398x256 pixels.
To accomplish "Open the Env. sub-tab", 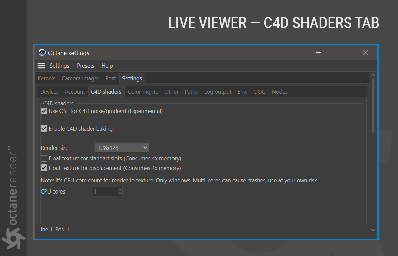I will pyautogui.click(x=242, y=92).
